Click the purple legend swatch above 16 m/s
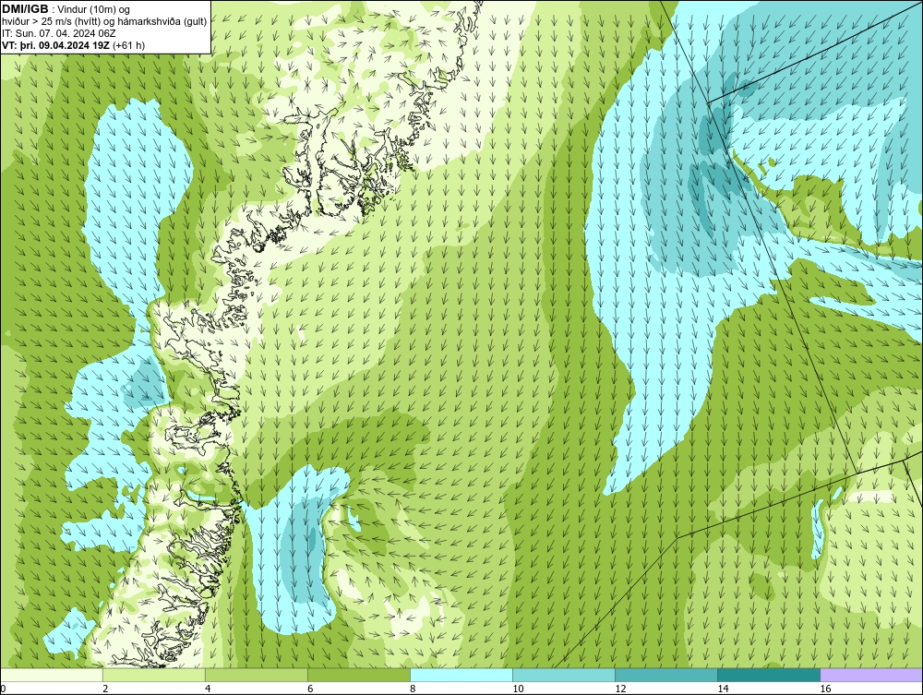 point(871,675)
